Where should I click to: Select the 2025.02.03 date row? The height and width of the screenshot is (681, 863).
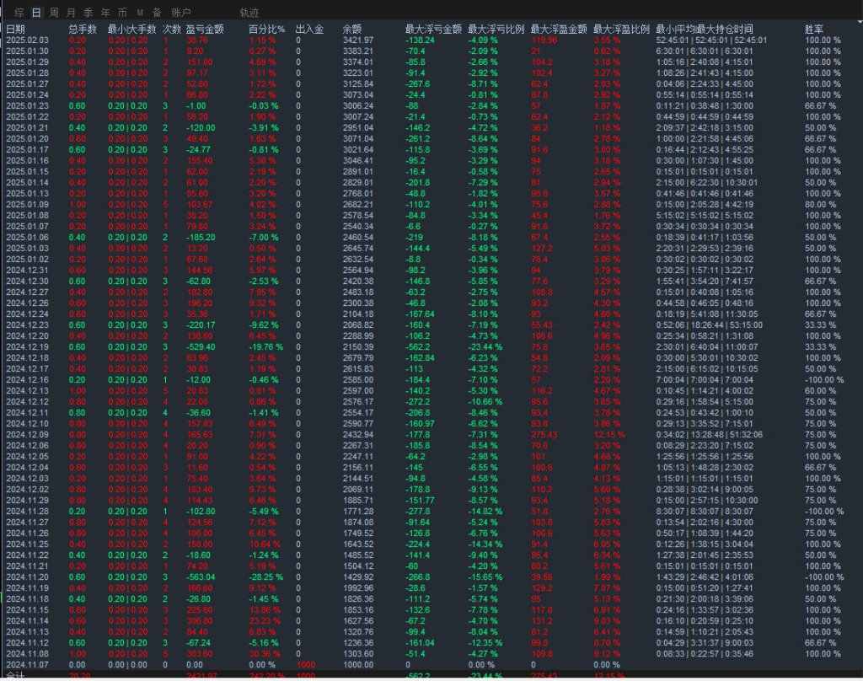[x=28, y=40]
